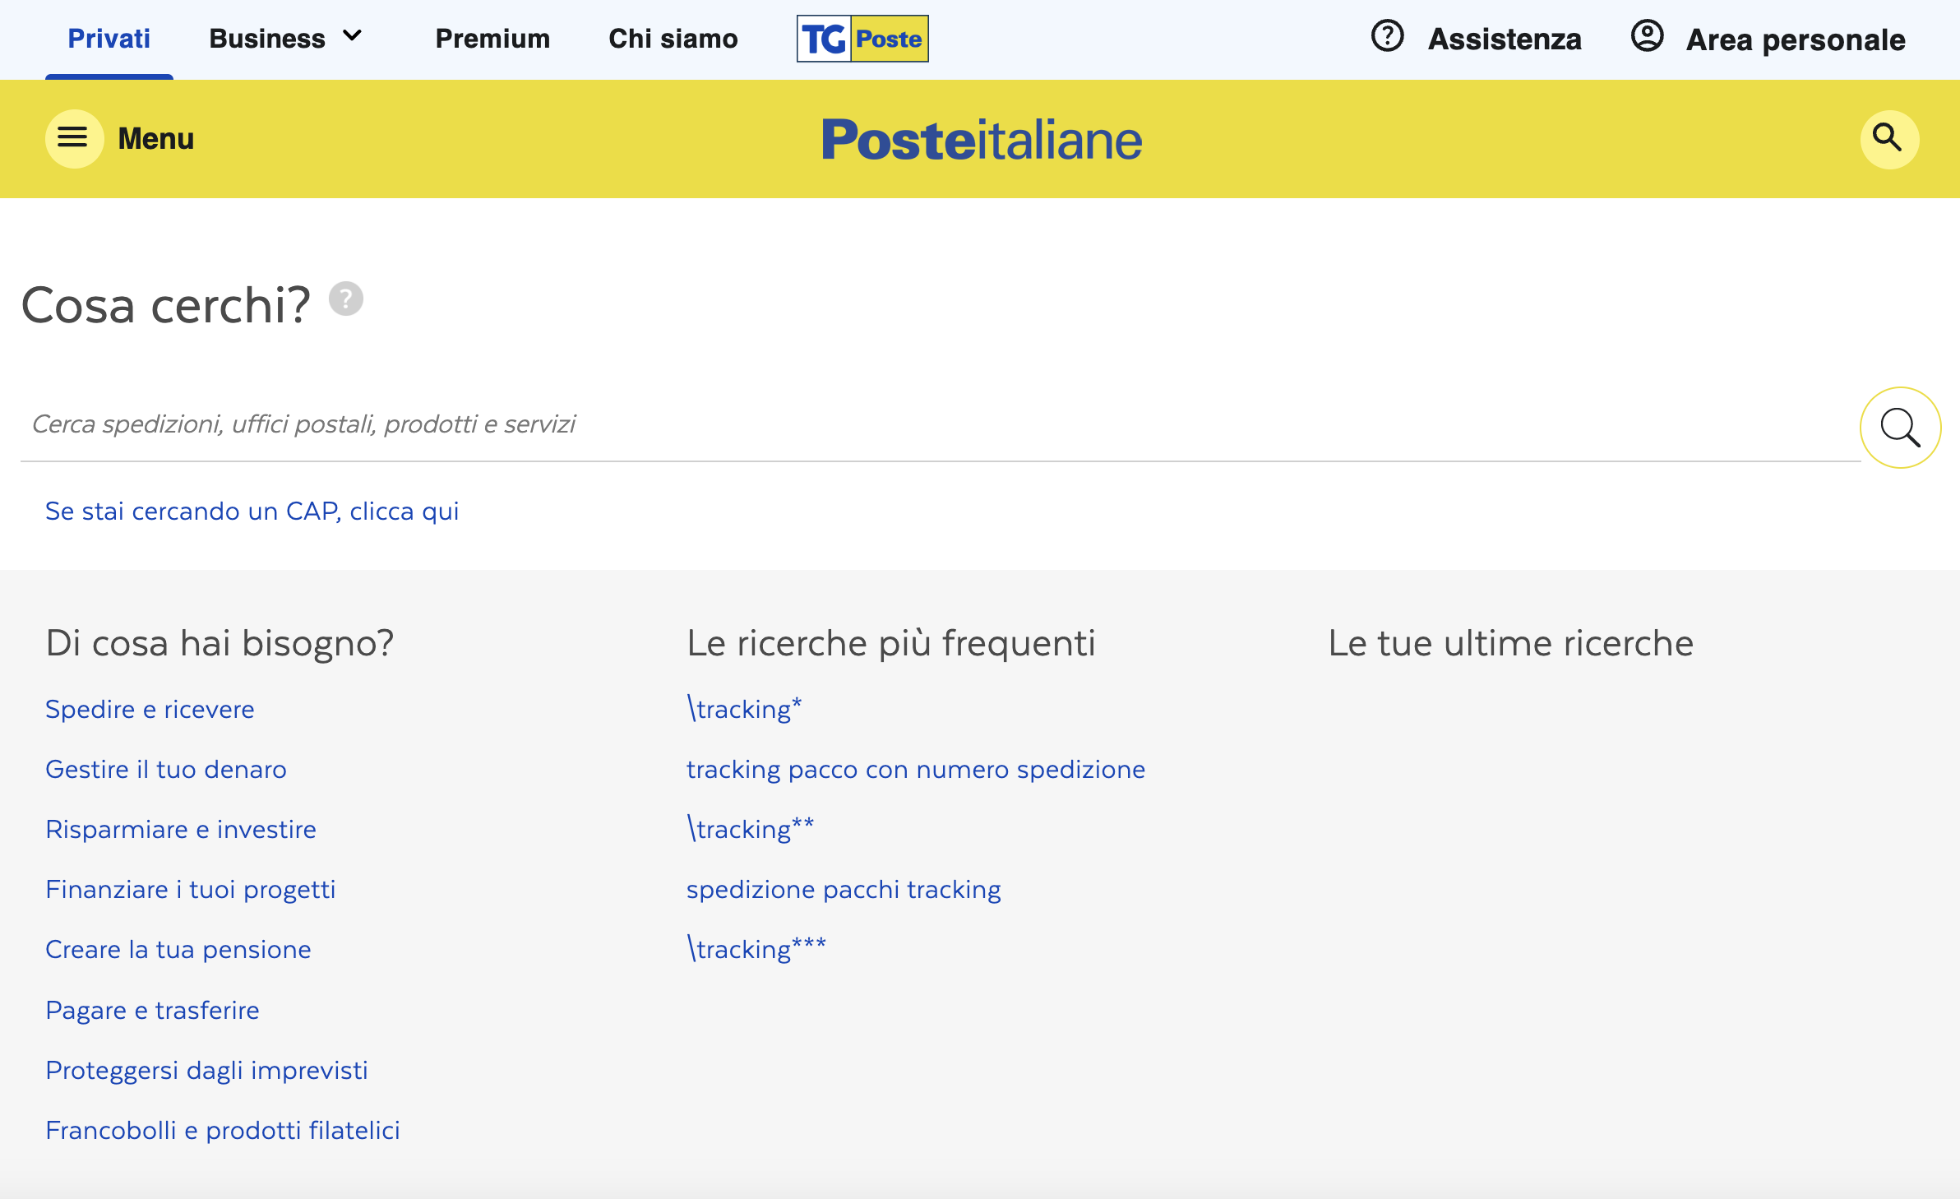
Task: Open the Chi siamo page
Action: pos(673,39)
